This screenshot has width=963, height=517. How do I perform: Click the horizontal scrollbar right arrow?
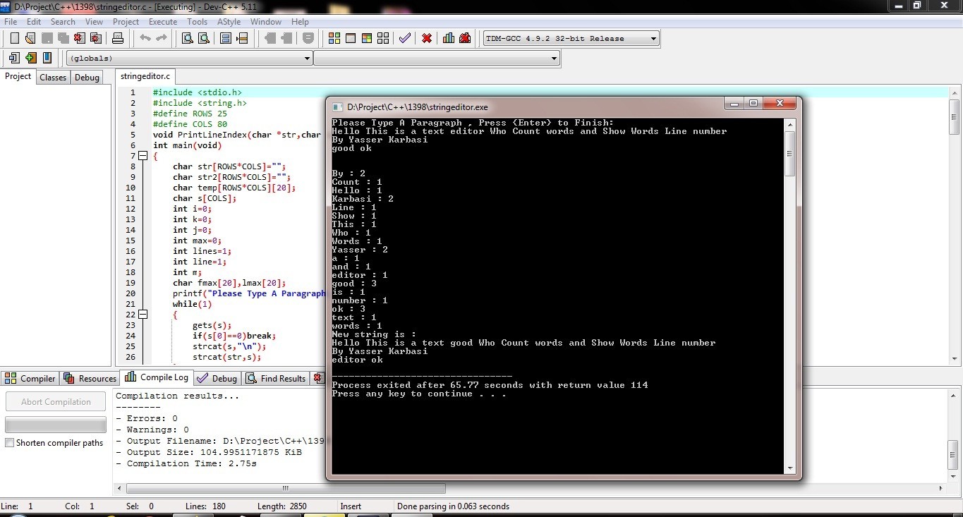(x=942, y=488)
